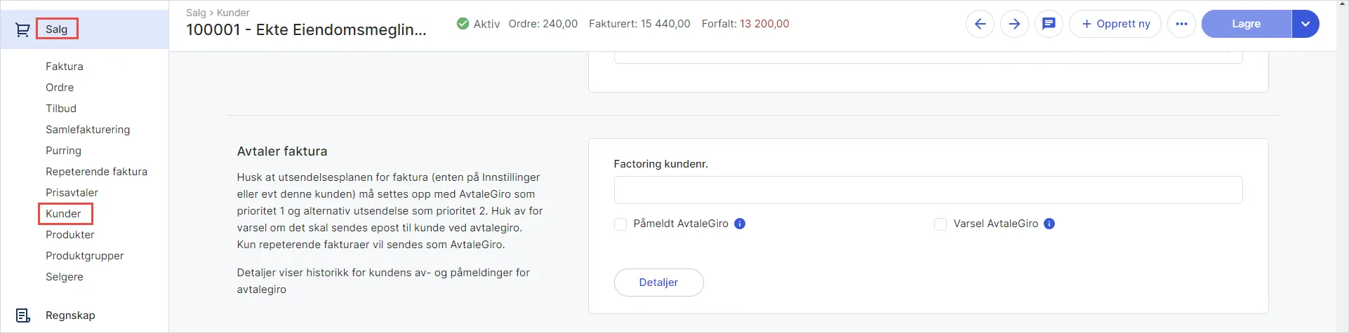Click the Opprett ny button

click(1115, 24)
